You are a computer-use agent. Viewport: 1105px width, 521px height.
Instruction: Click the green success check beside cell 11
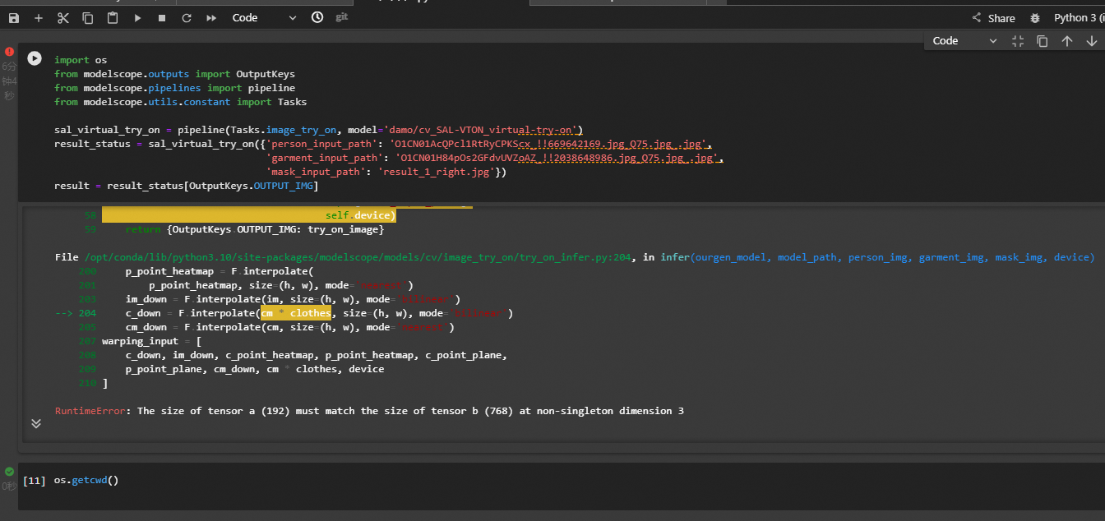(9, 472)
